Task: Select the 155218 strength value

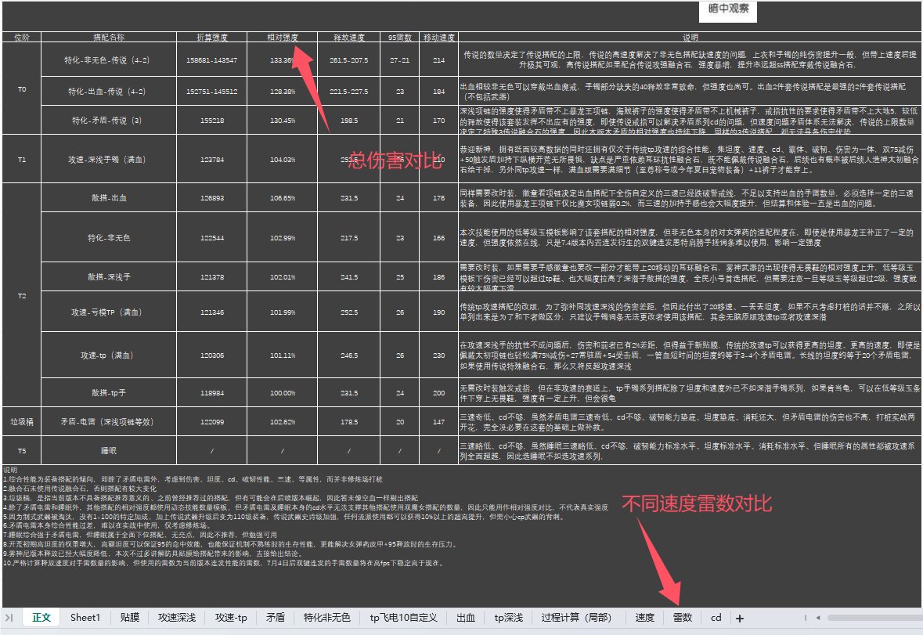Action: (212, 120)
